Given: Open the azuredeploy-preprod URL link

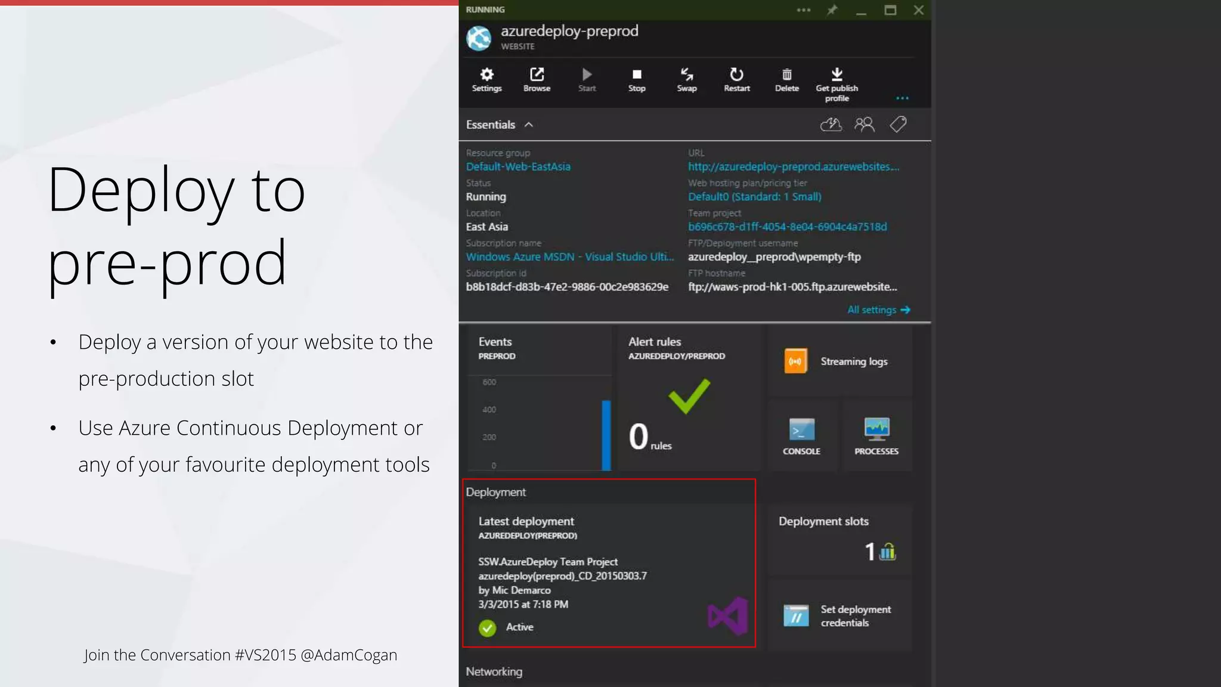Looking at the screenshot, I should (x=794, y=167).
